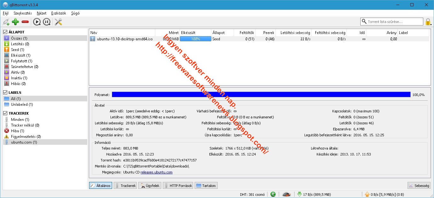Switch to the Ügyfelek tab
Image resolution: width=434 pixels, height=198 pixels.
(x=150, y=186)
